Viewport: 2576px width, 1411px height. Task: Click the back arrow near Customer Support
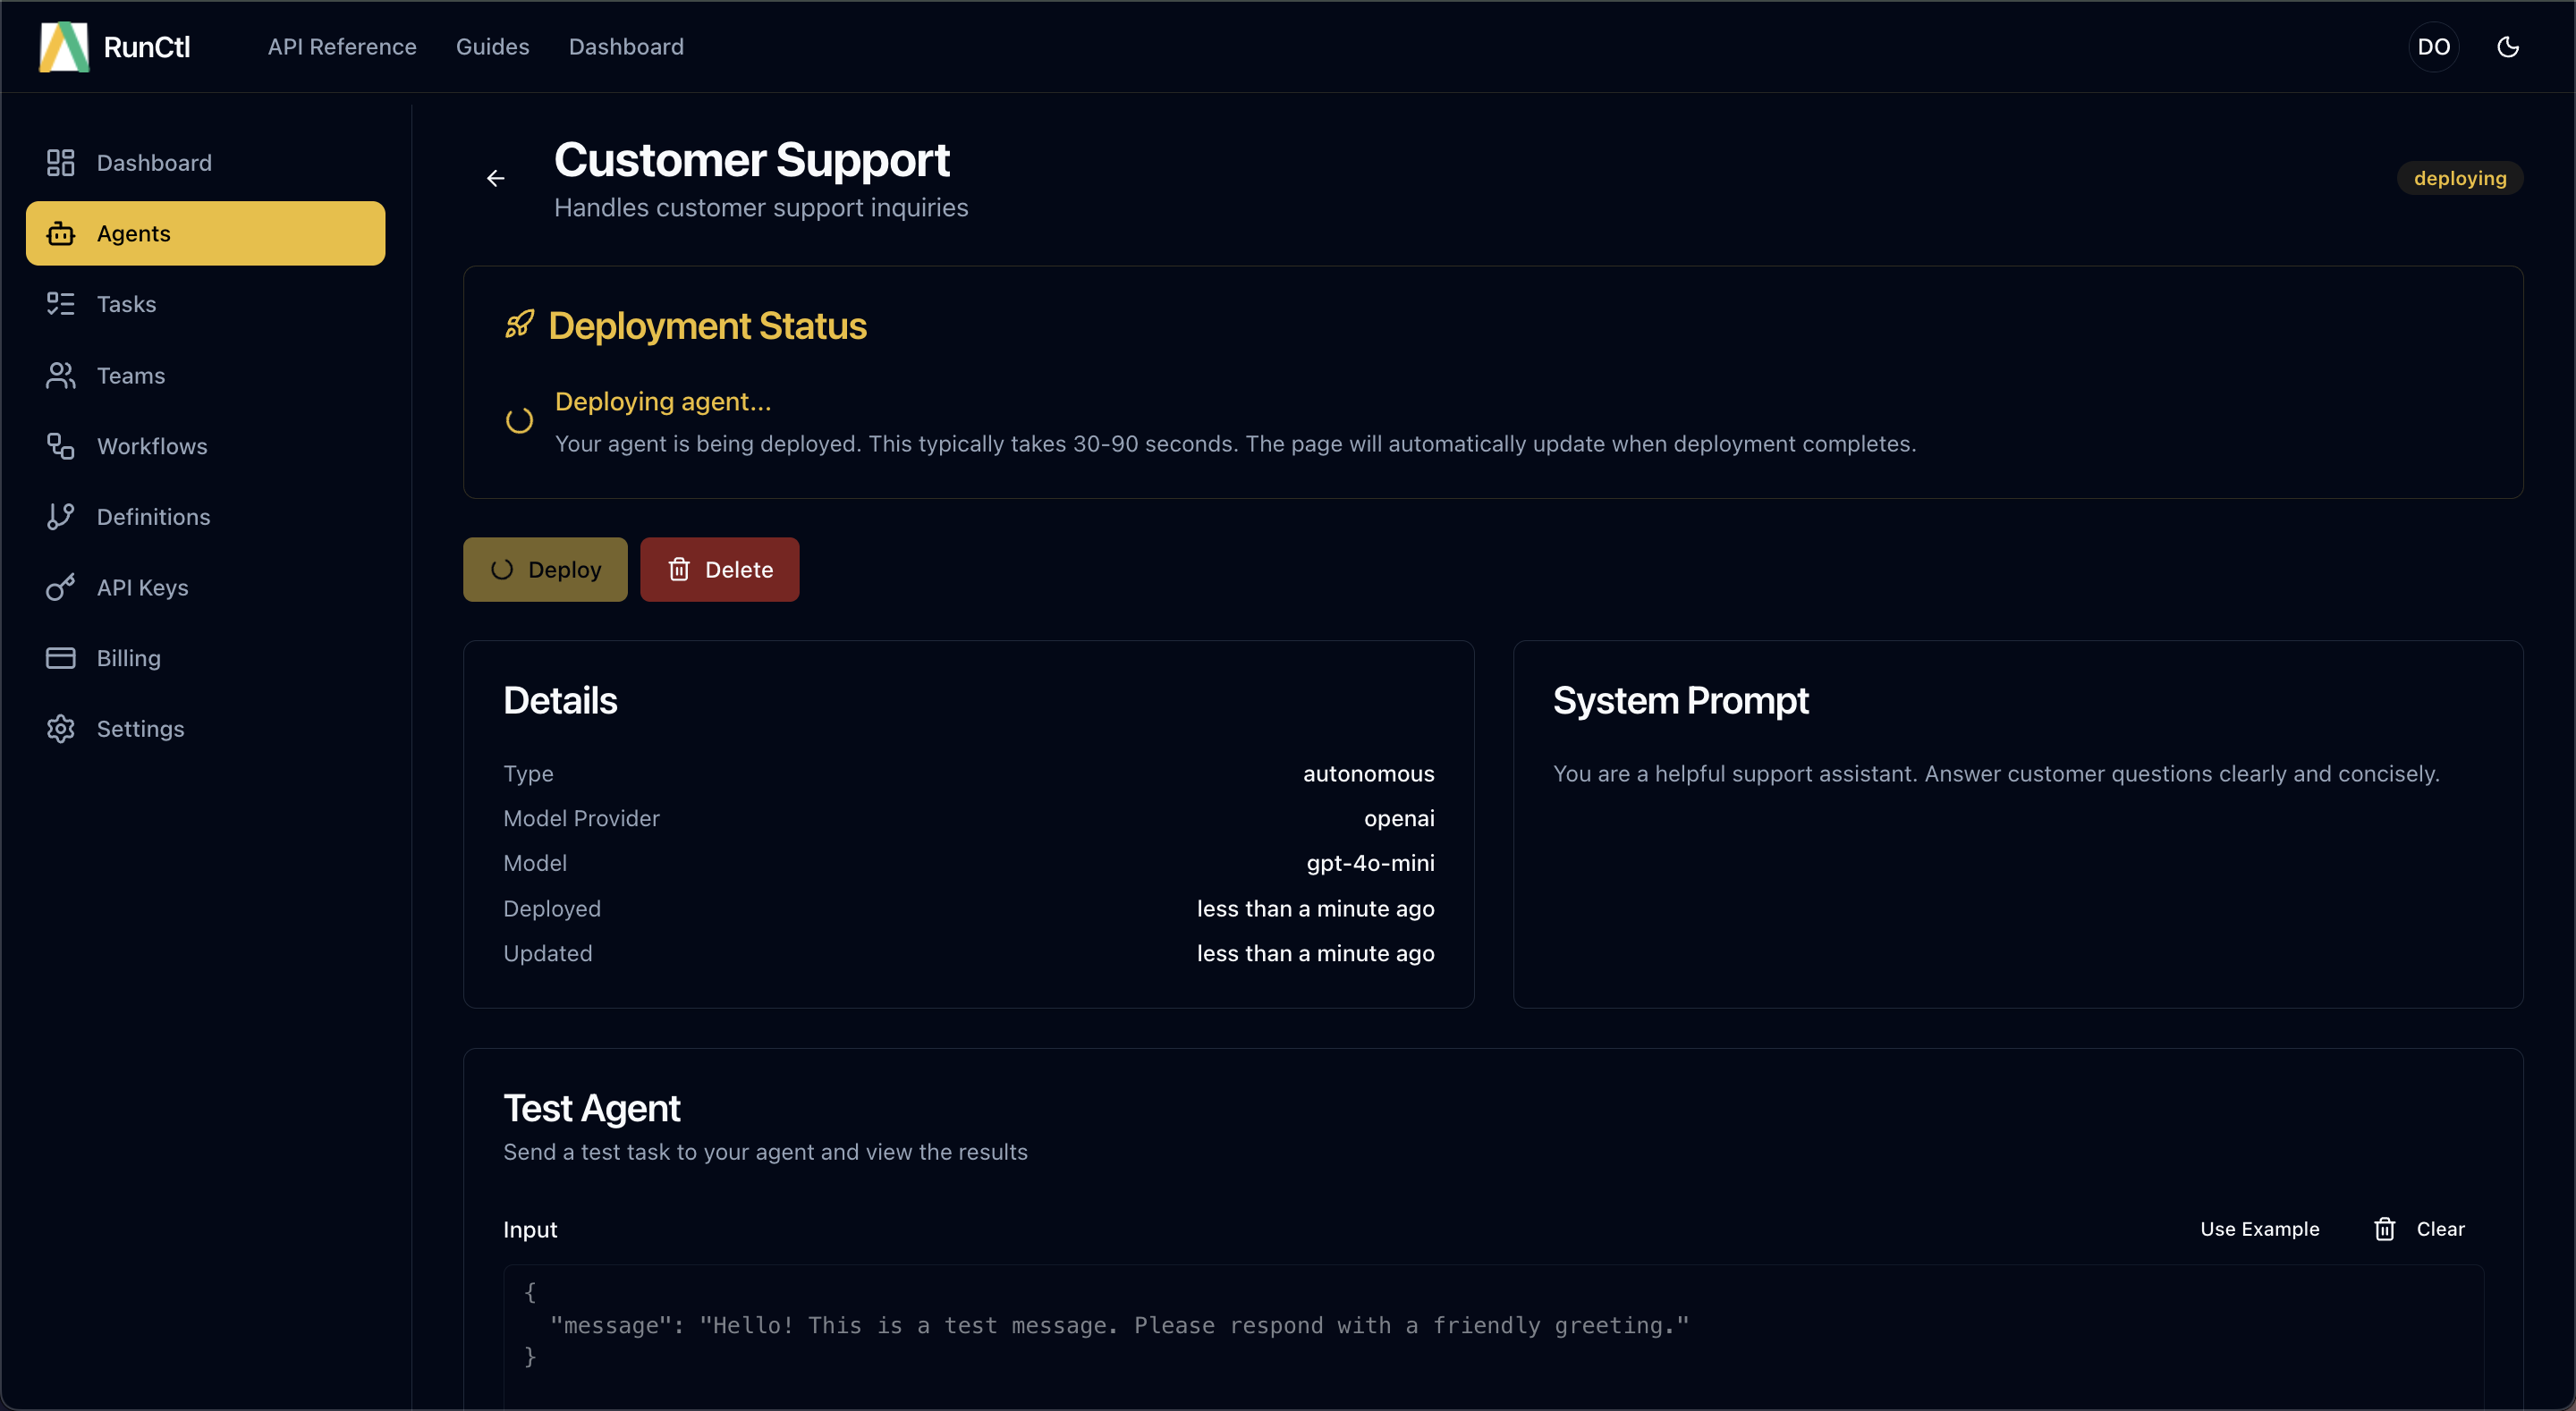tap(496, 178)
